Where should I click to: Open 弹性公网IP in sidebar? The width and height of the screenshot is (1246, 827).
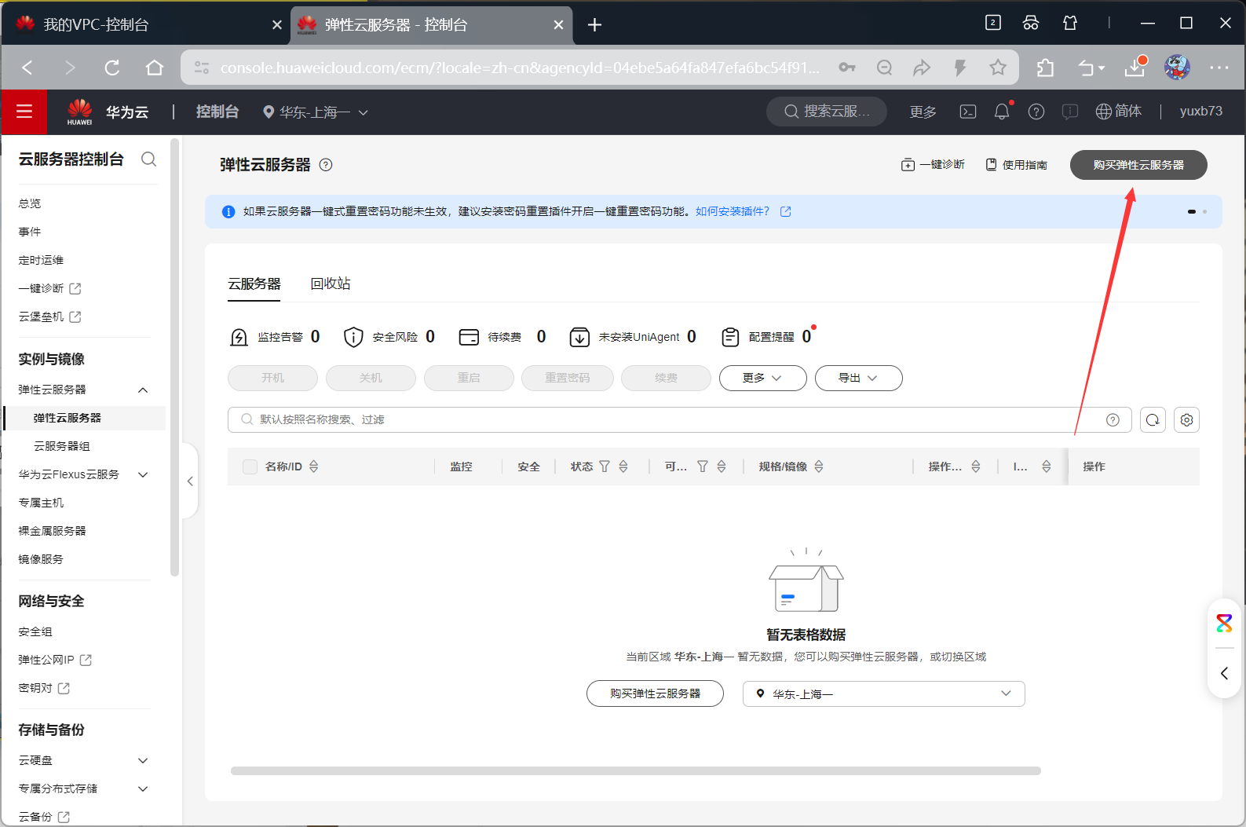pyautogui.click(x=55, y=660)
